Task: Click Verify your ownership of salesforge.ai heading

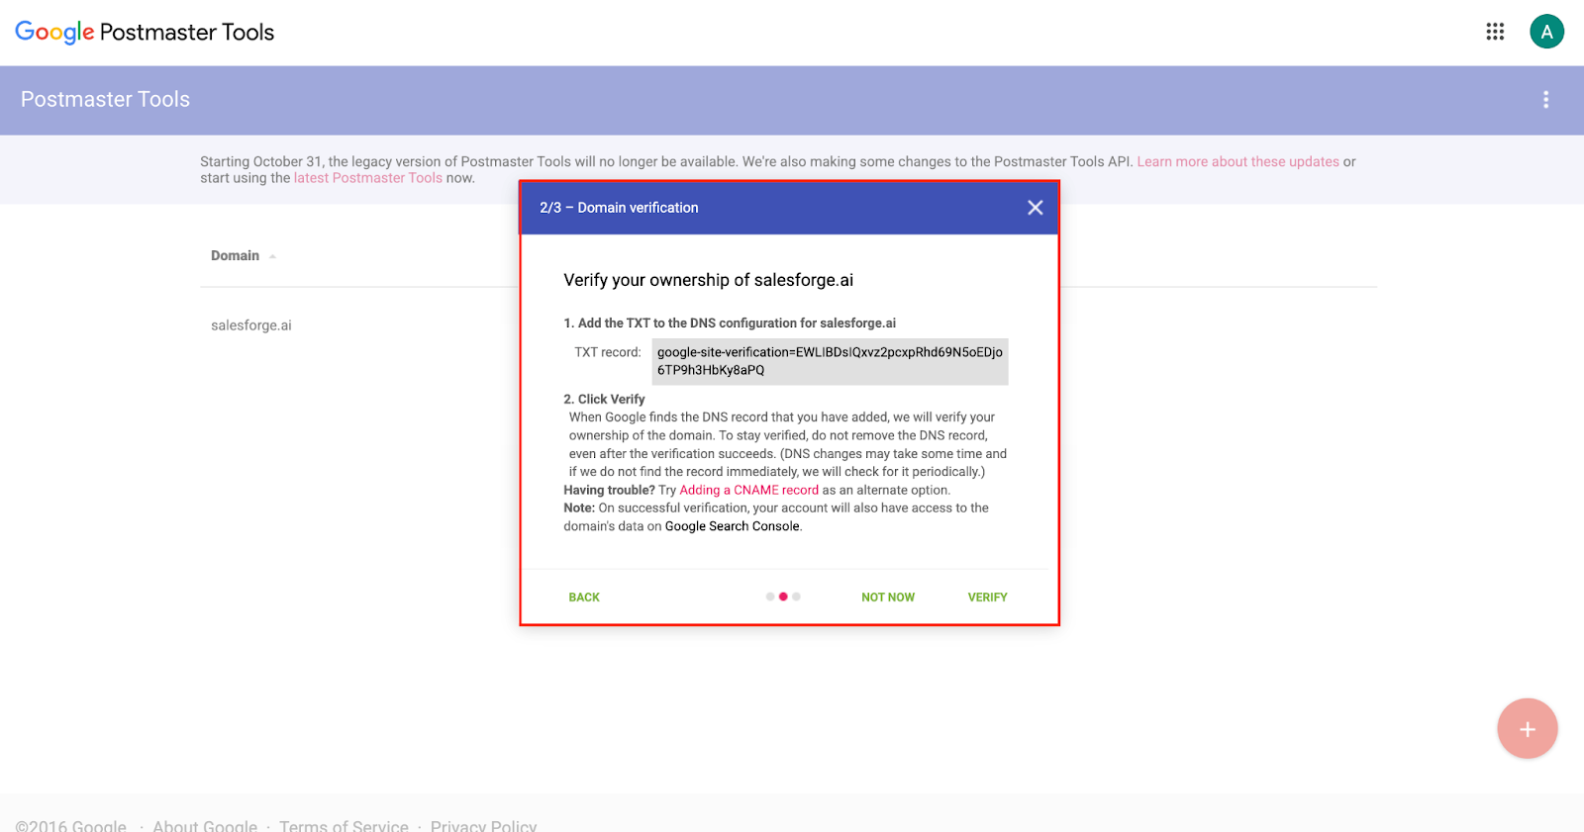Action: point(709,280)
